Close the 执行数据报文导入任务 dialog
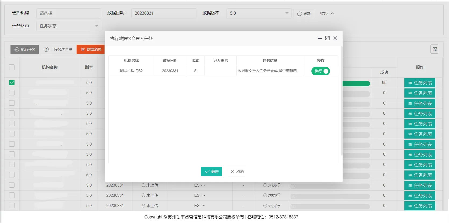Image resolution: width=449 pixels, height=223 pixels. tap(335, 38)
